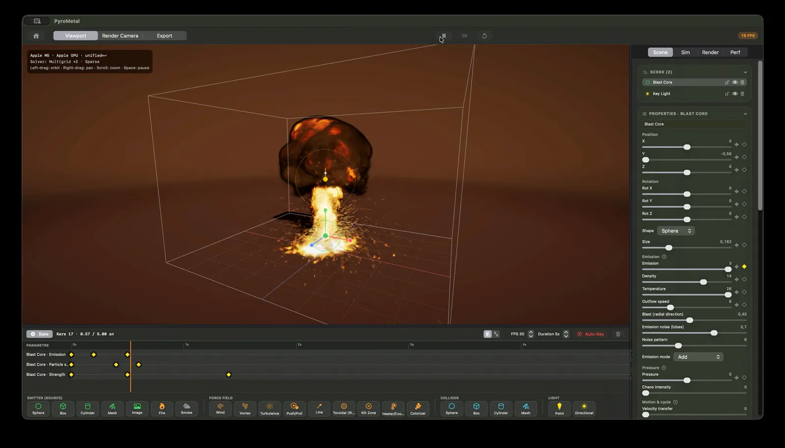
Task: Open the Sim panel tab
Action: [x=685, y=52]
